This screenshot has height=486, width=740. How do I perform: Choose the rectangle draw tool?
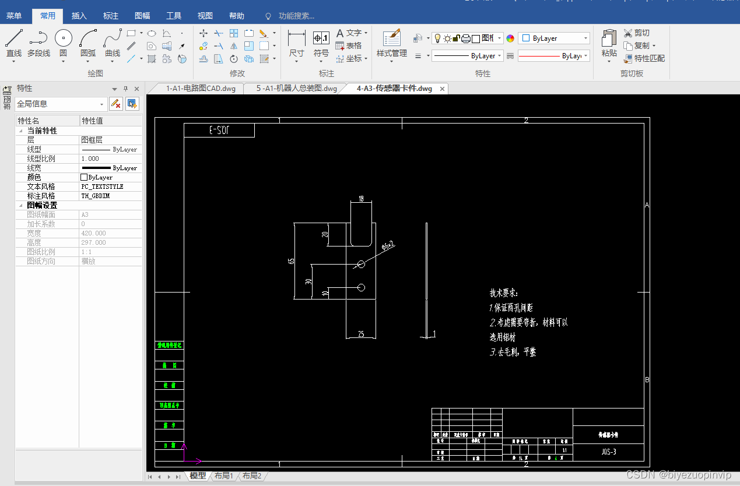tap(131, 33)
